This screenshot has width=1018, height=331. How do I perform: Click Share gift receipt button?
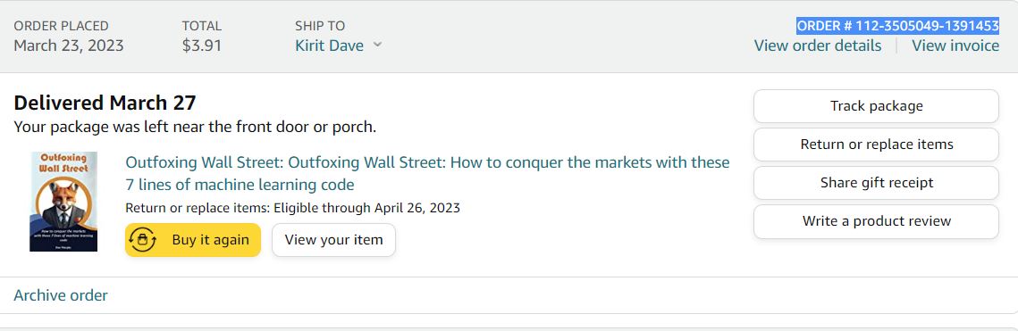876,183
